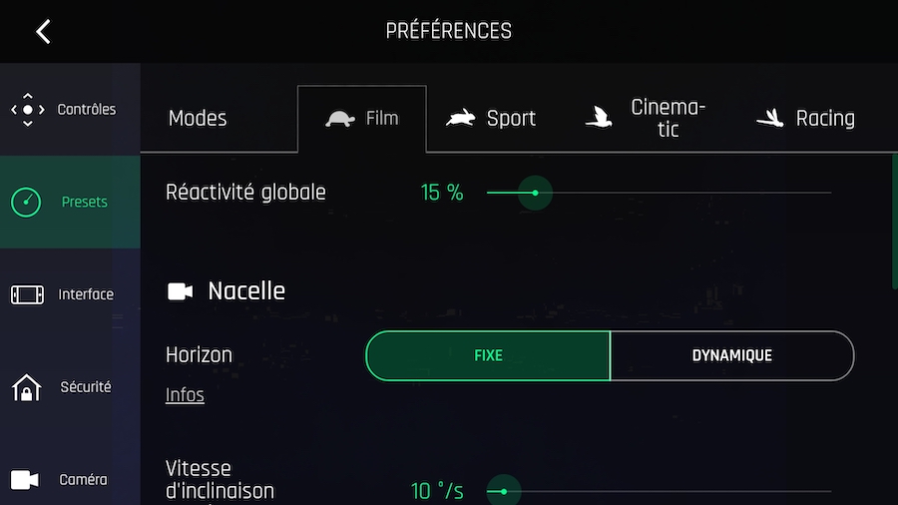Open Contrôles via its joystick icon
898x505 pixels.
click(x=28, y=110)
